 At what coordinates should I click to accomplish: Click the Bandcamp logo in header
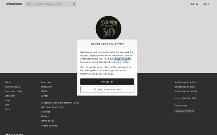tap(14, 4)
